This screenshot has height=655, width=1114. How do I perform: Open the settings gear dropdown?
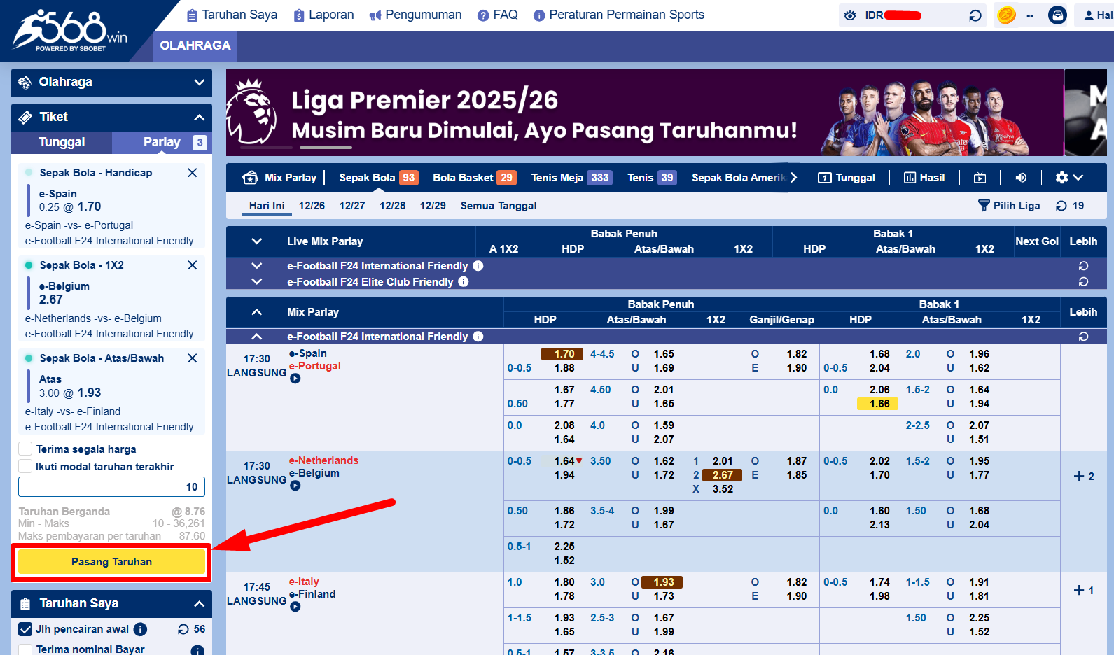[x=1069, y=178]
